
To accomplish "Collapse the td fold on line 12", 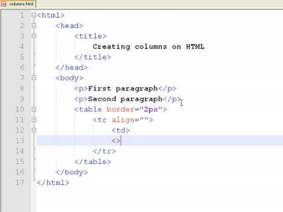I will pos(34,130).
